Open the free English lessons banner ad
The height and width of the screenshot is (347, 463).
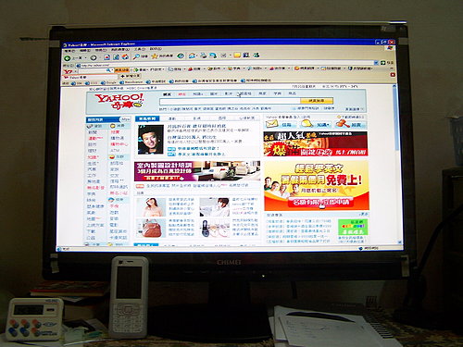coord(317,186)
